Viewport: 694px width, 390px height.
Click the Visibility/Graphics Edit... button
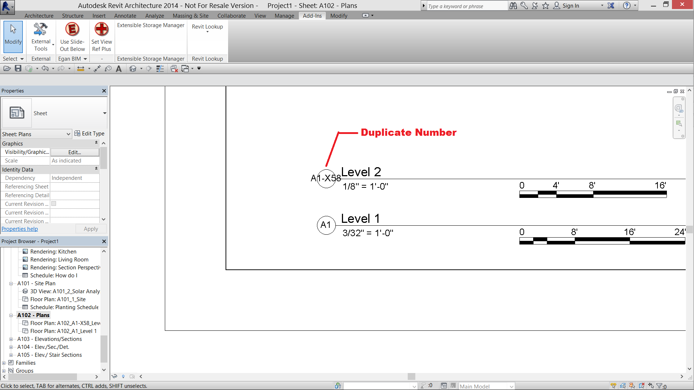(75, 152)
